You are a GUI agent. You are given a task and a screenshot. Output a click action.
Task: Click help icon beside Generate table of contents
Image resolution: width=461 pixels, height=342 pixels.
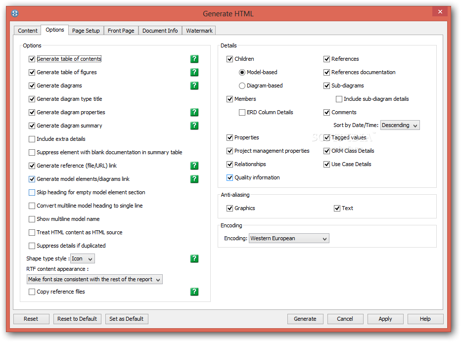click(194, 59)
